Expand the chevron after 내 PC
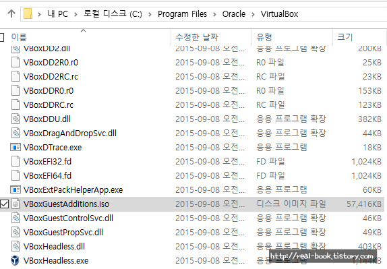Viewport: 387px width, 269px height. 76,14
